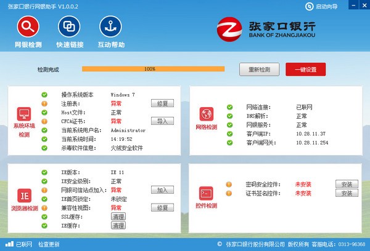
Task: Click 修复 button for 兼容性视图
Action: (x=162, y=207)
